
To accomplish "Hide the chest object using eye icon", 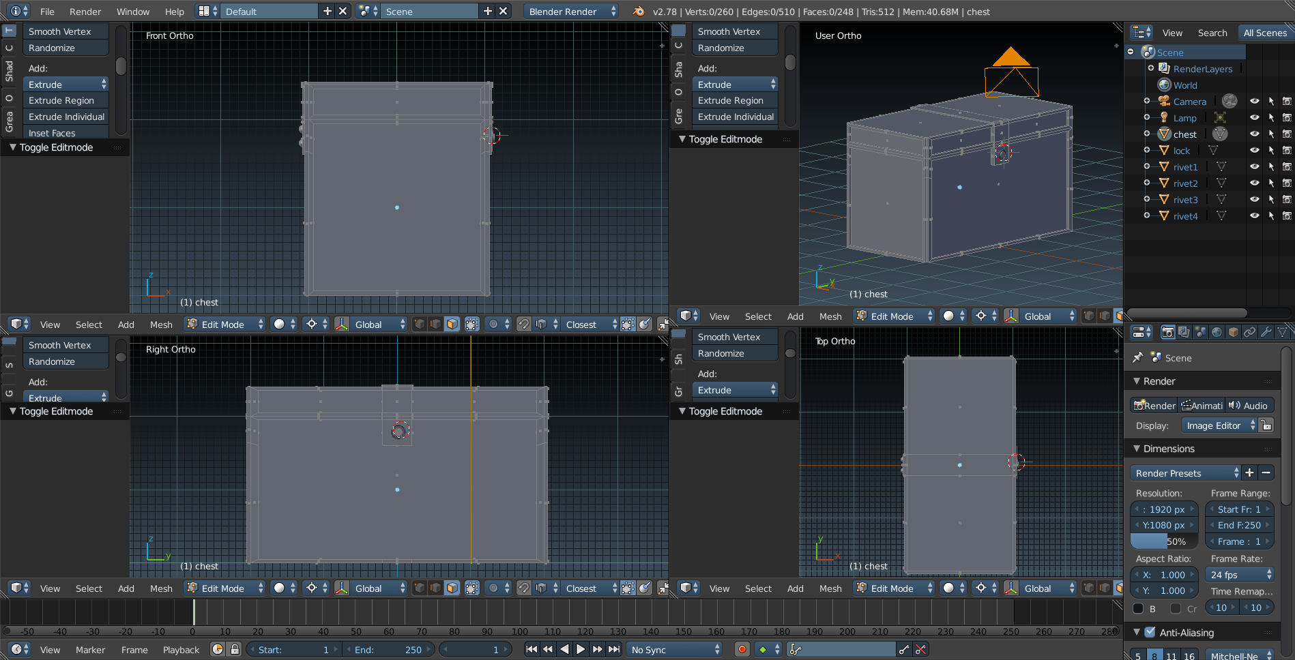I will 1254,134.
